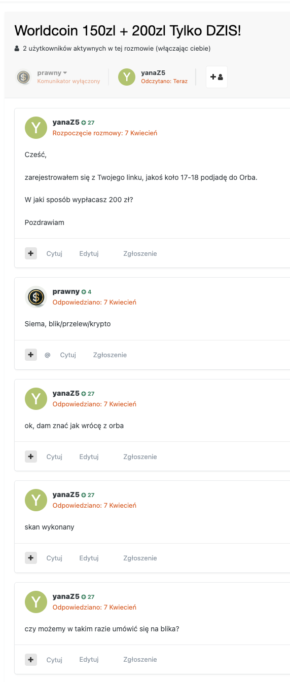Click yanaZ5's green avatar in participants header

click(x=127, y=77)
